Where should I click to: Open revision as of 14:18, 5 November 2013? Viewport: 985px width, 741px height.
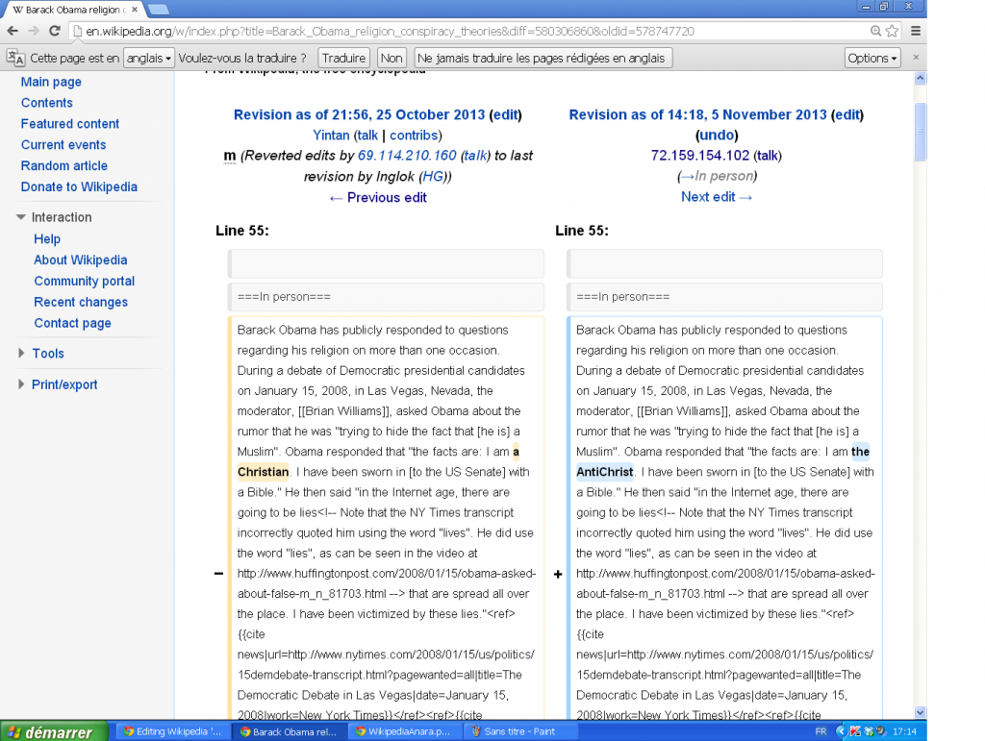coord(698,114)
